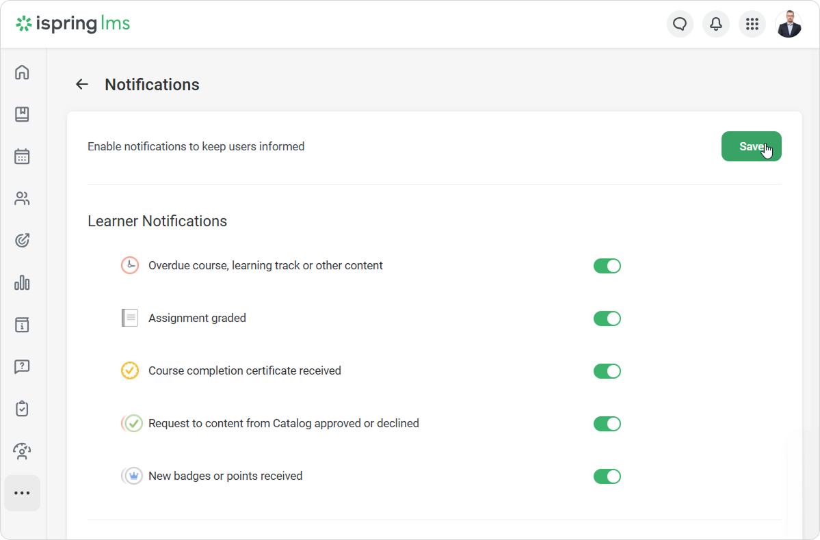
Task: Turn off Assignment graded notification
Action: 607,319
